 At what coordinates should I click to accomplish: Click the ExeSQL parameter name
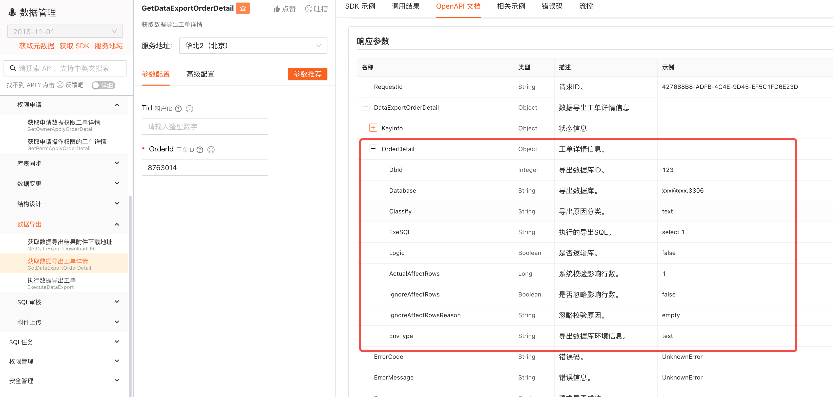[400, 232]
